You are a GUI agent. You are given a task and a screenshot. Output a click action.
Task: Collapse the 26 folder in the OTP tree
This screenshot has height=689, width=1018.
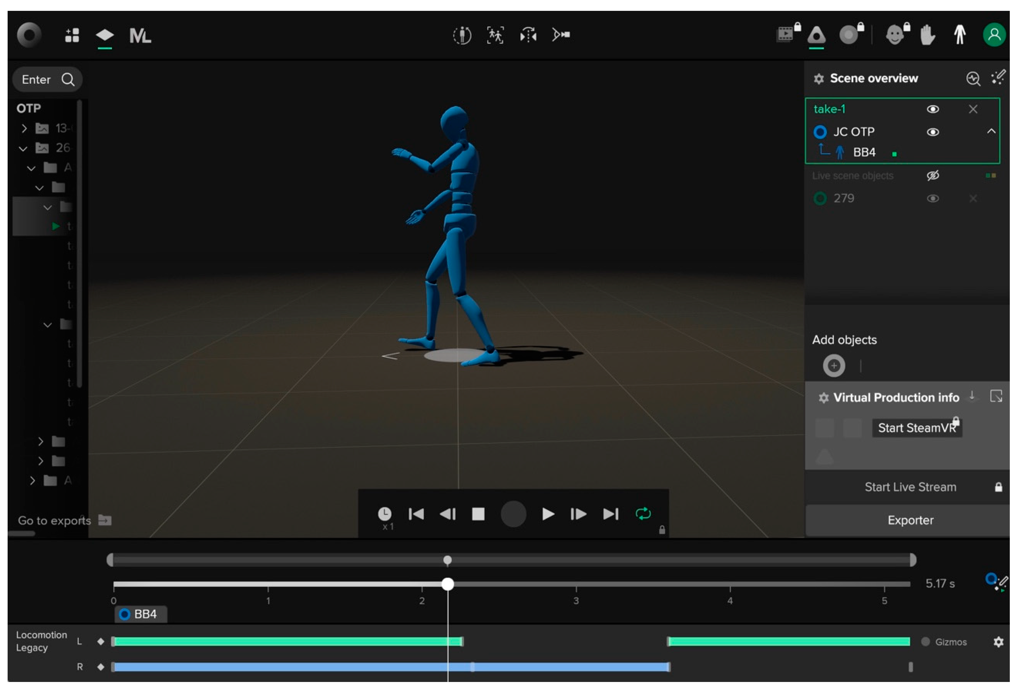[23, 149]
